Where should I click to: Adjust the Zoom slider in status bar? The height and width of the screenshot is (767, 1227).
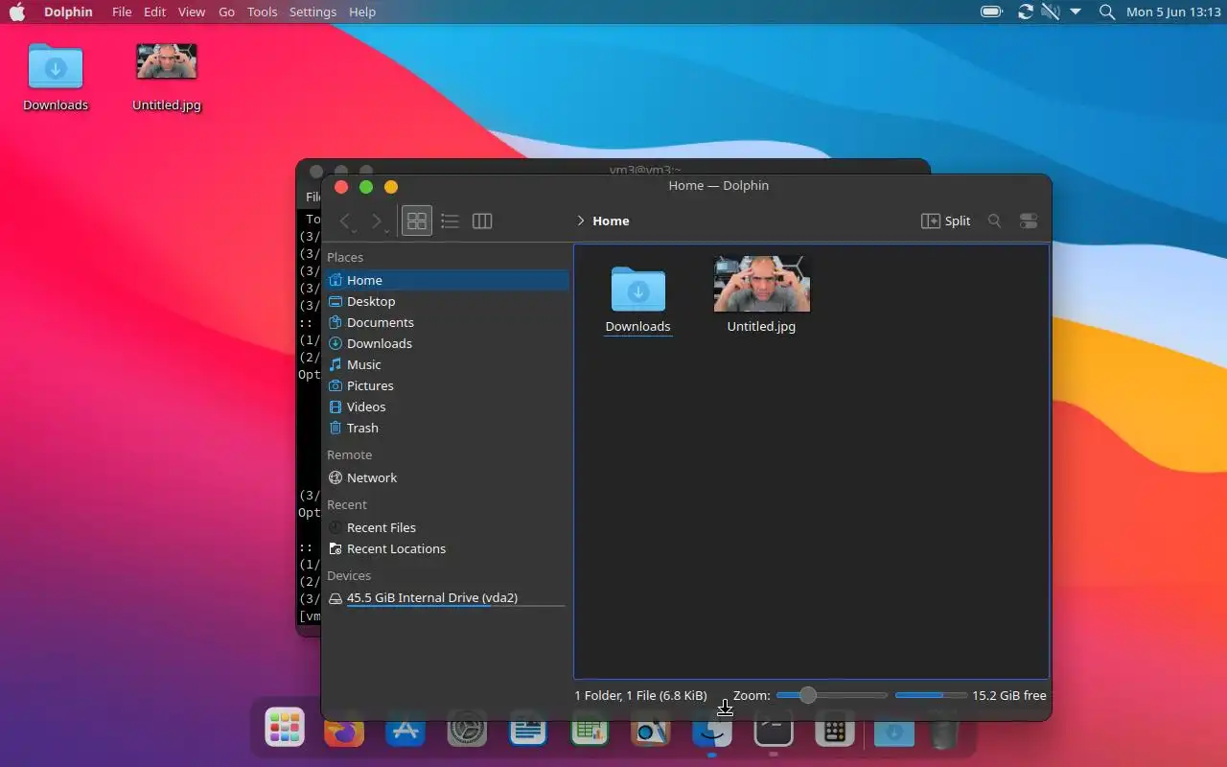click(x=831, y=695)
